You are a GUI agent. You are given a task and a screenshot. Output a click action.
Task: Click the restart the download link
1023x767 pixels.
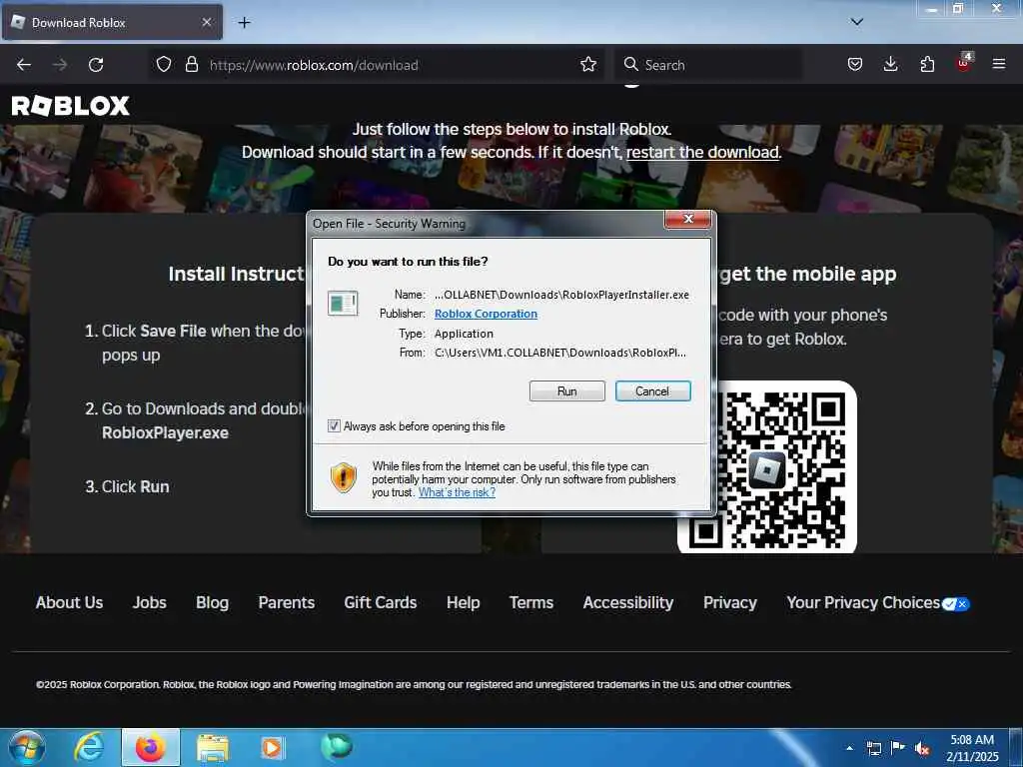(702, 152)
